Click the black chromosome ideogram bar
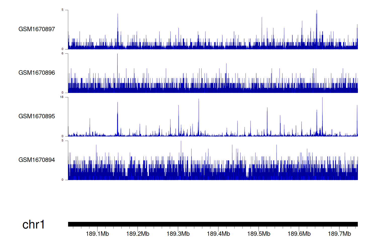Screen dimensions: 377x246 tap(213, 224)
